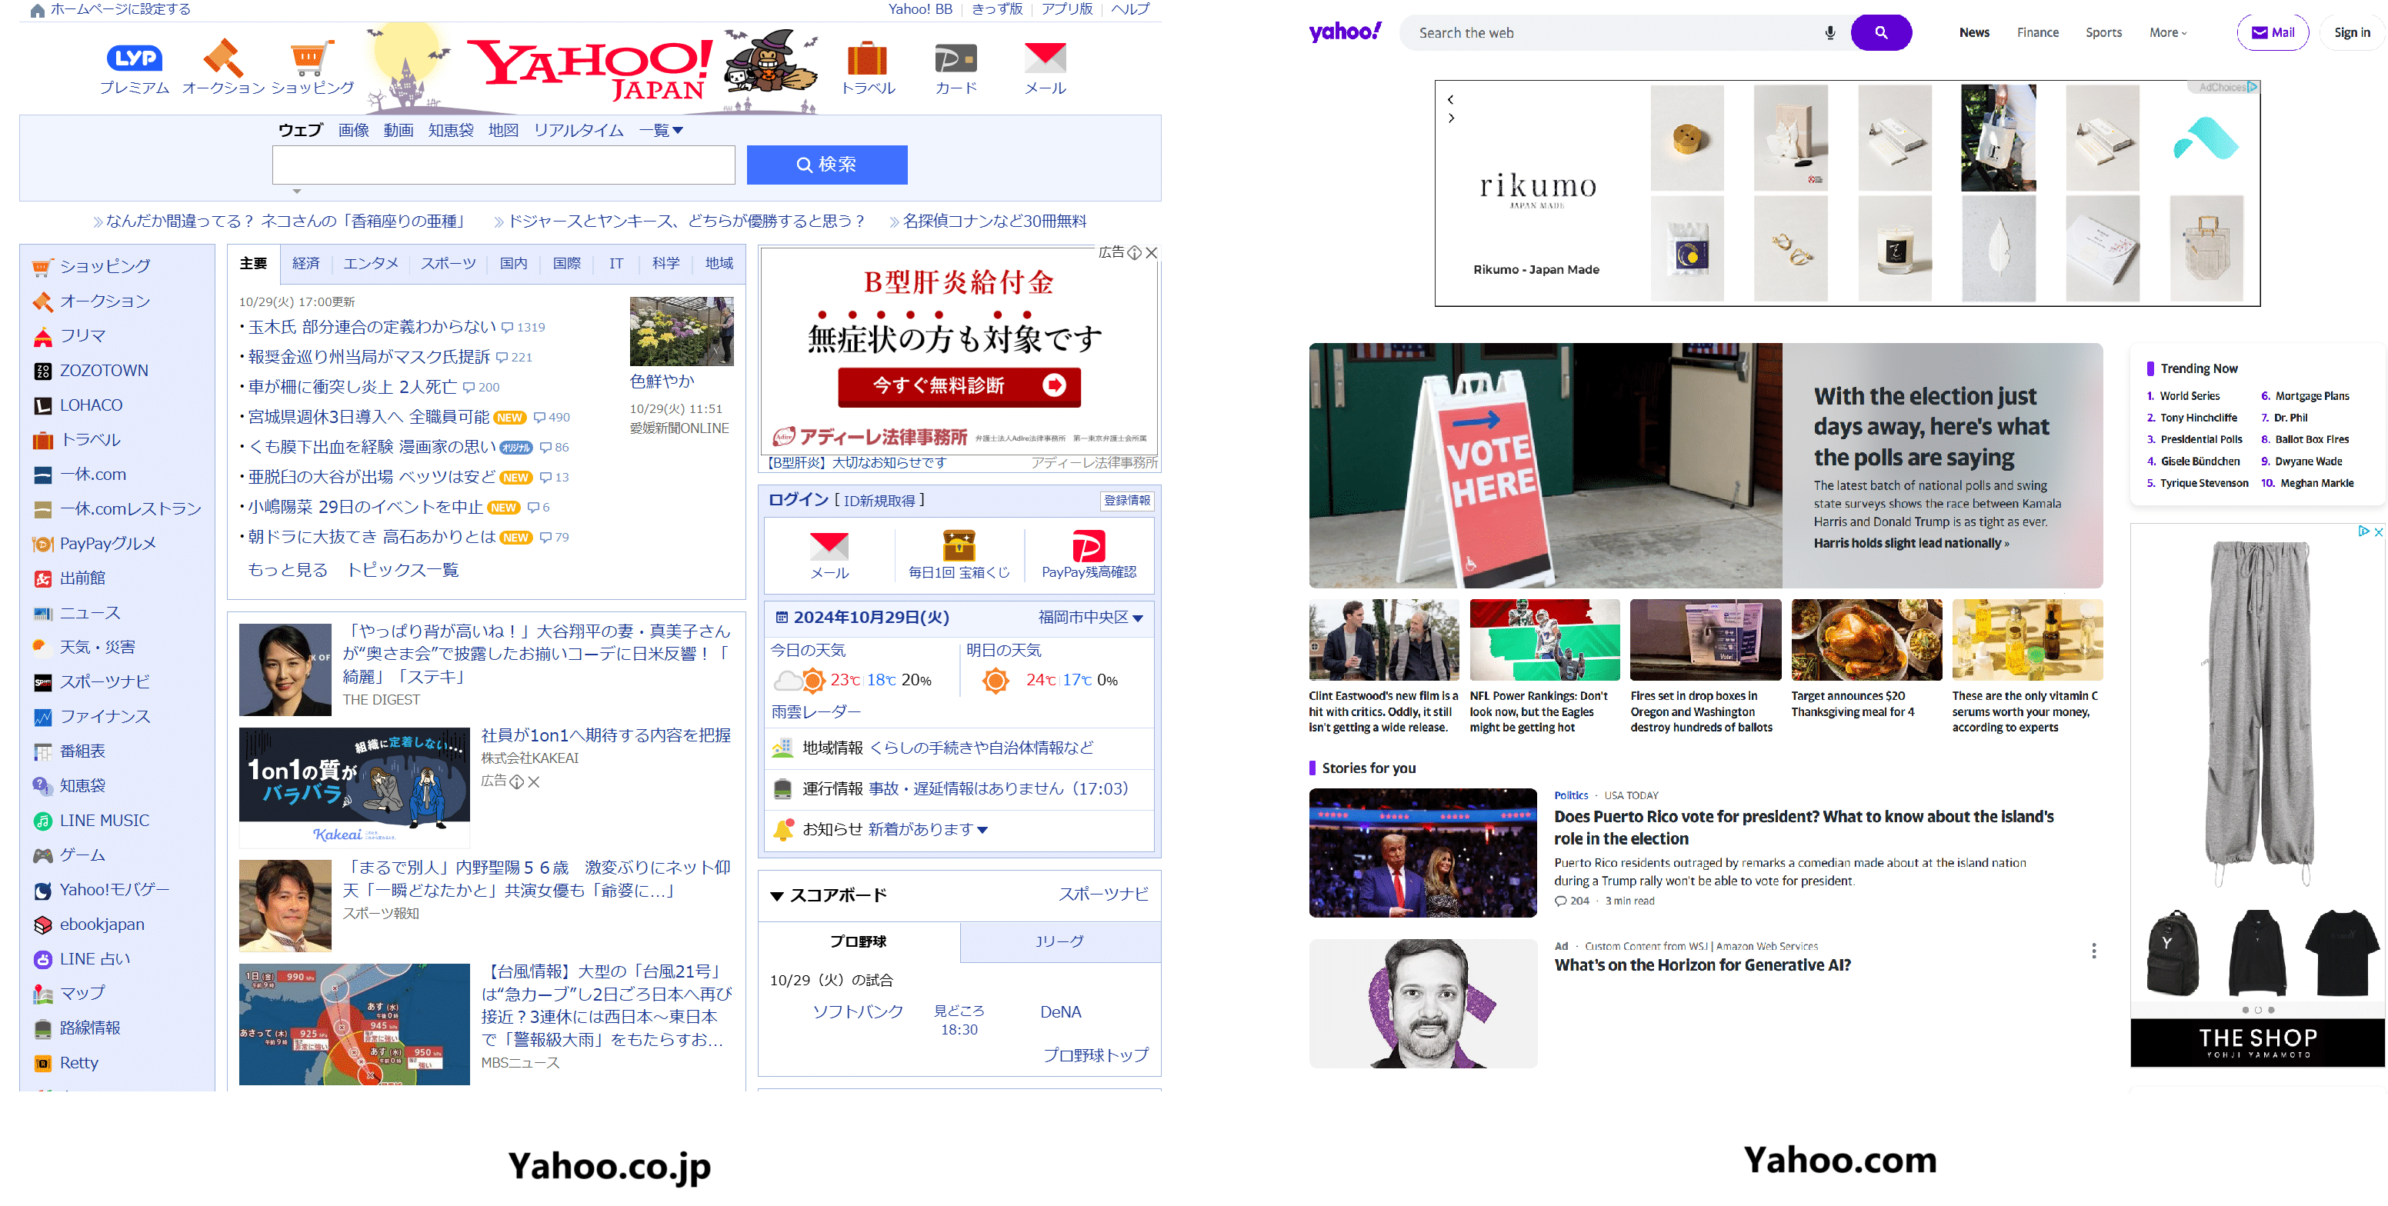2388x1206 pixels.
Task: Open the Shopping cart icon in header
Action: click(312, 58)
